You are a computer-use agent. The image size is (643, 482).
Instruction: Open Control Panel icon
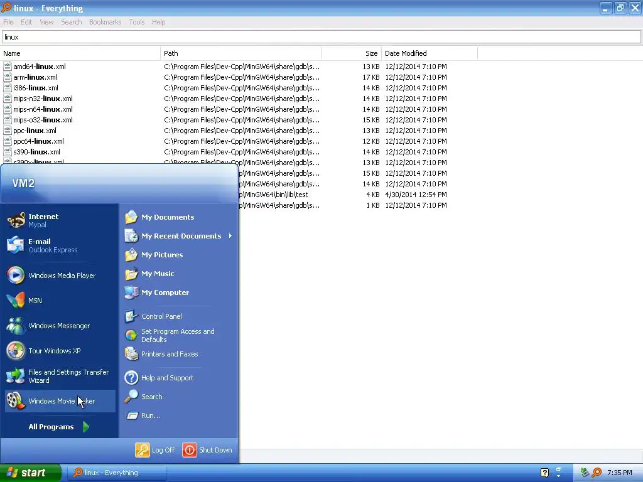click(131, 316)
